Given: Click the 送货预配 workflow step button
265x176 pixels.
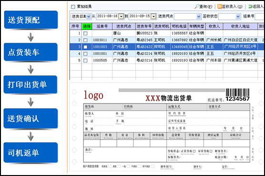Looking at the screenshot, I should click(31, 20).
